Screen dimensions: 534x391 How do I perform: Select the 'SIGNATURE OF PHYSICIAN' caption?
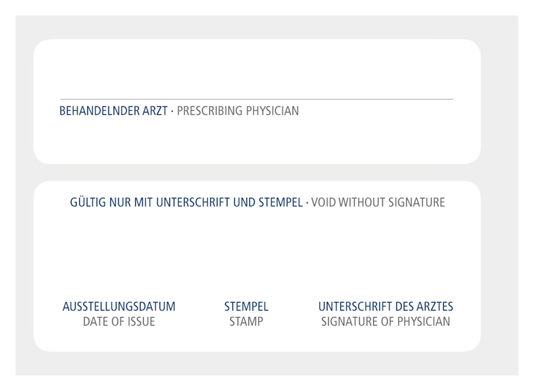click(385, 322)
